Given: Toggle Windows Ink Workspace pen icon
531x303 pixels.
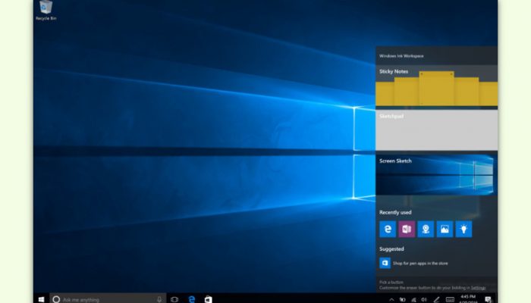Looking at the screenshot, I should [x=436, y=300].
